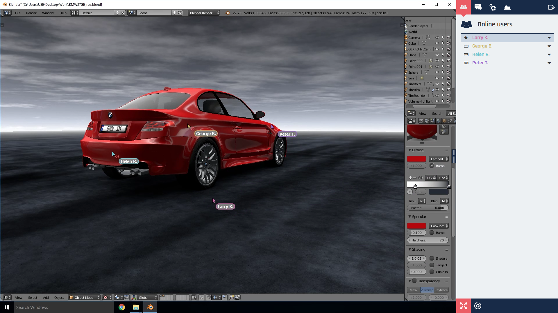Image resolution: width=558 pixels, height=313 pixels.
Task: Open the collaboration settings gears icon
Action: click(493, 7)
